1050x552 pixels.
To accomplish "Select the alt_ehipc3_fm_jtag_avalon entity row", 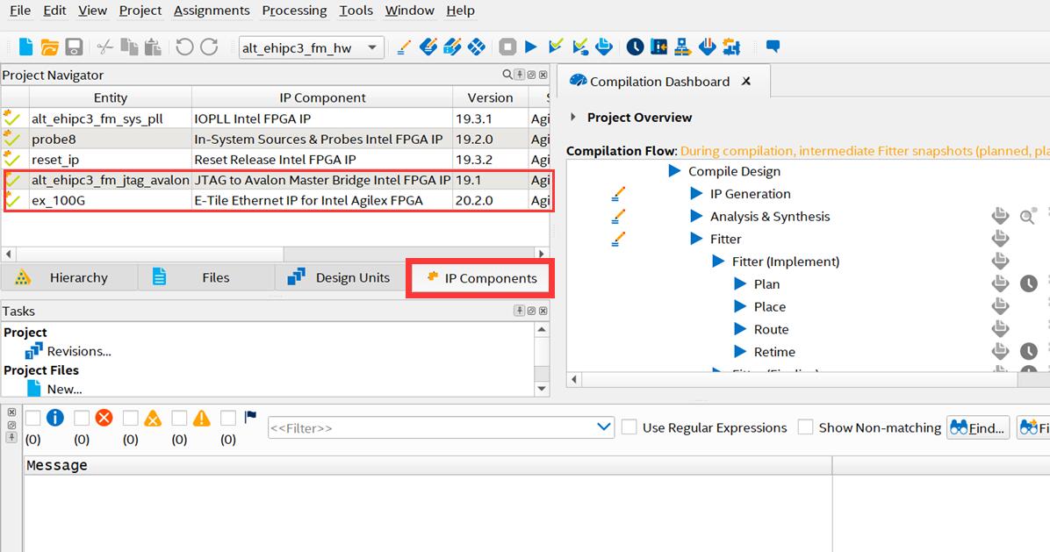I will coord(276,180).
